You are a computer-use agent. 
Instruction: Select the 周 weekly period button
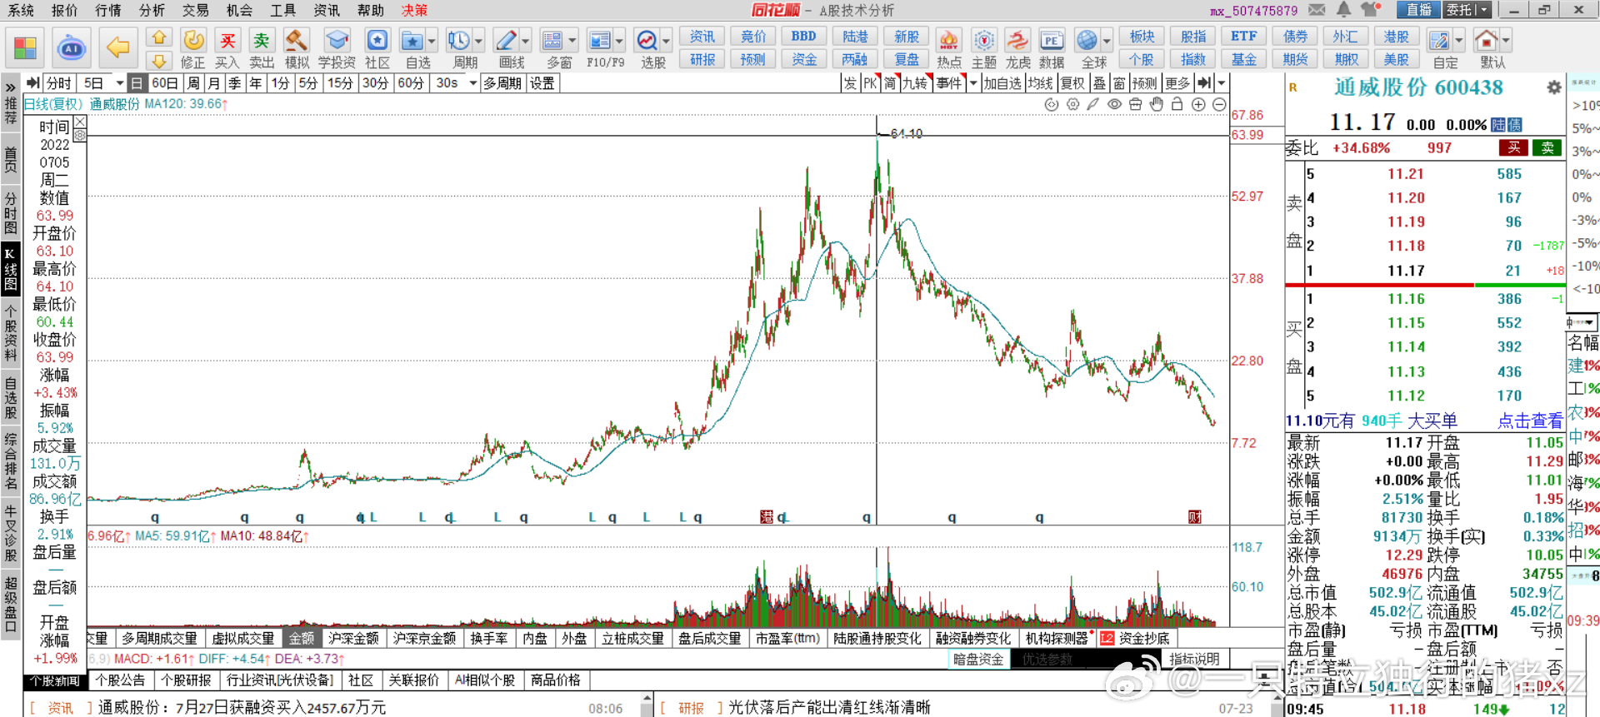[x=193, y=83]
